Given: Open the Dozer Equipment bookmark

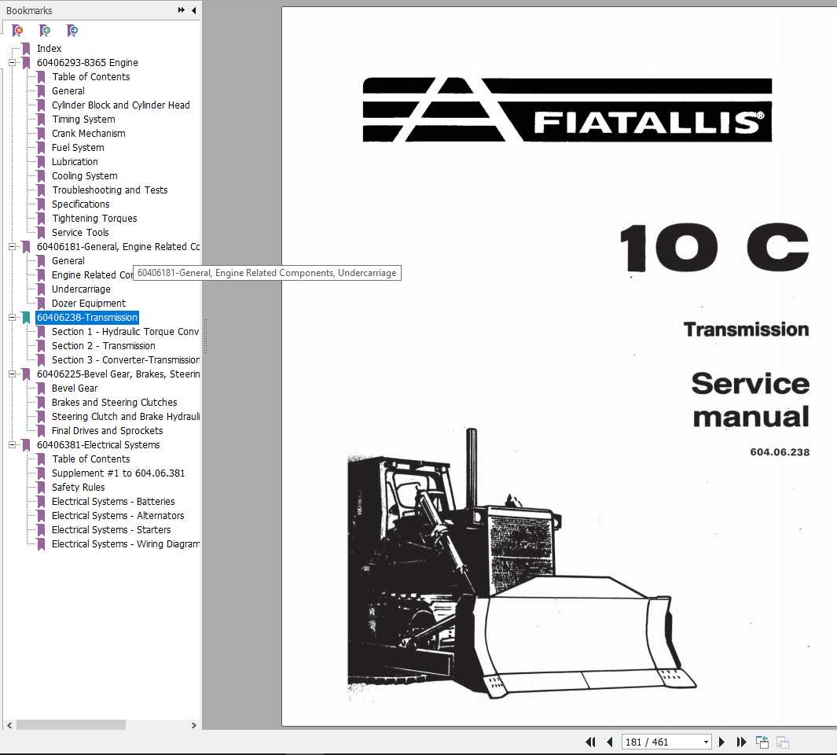Looking at the screenshot, I should [89, 303].
